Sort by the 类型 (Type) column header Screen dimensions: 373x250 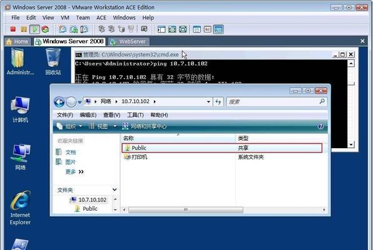pos(281,138)
